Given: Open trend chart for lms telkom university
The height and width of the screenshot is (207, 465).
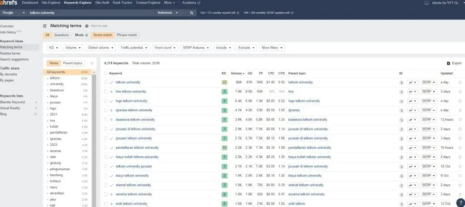Looking at the screenshot, I should coord(412,92).
